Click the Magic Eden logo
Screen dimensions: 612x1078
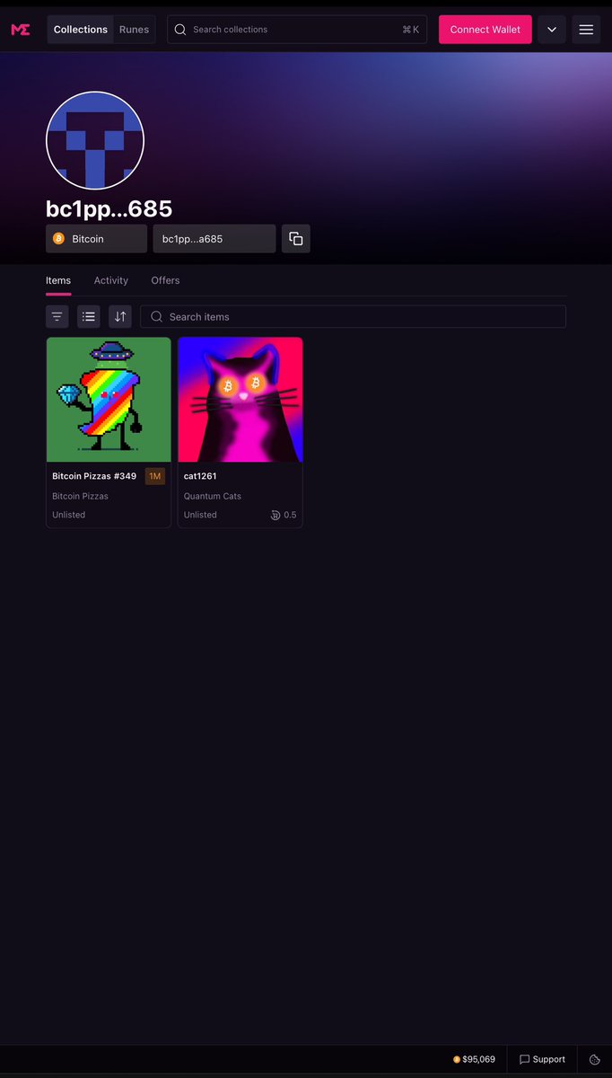[x=20, y=30]
